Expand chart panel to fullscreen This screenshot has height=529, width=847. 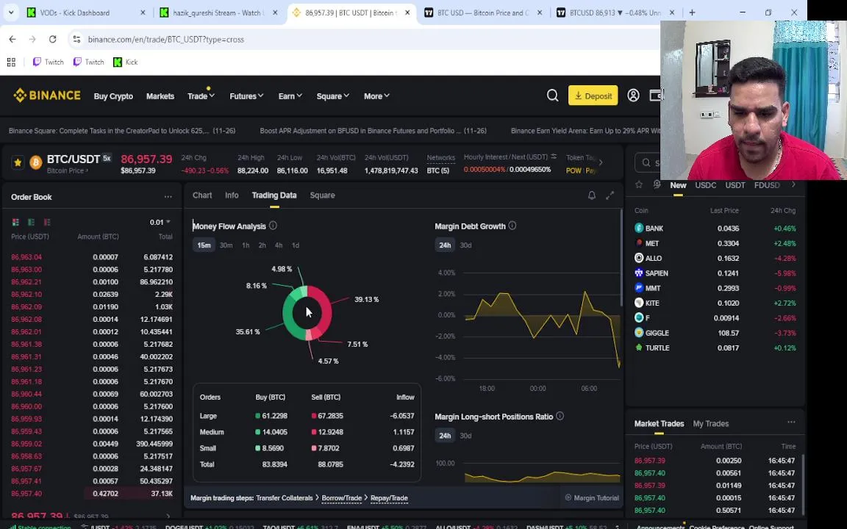click(x=610, y=195)
